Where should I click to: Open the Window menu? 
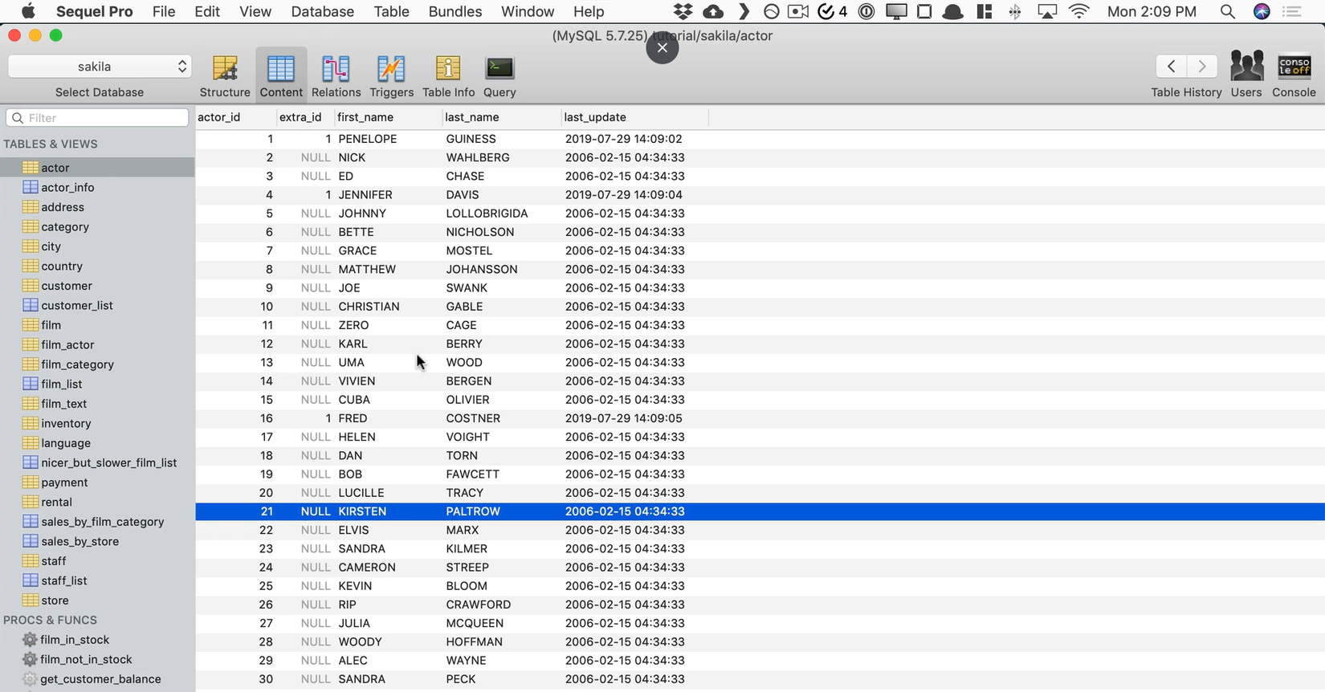(528, 11)
